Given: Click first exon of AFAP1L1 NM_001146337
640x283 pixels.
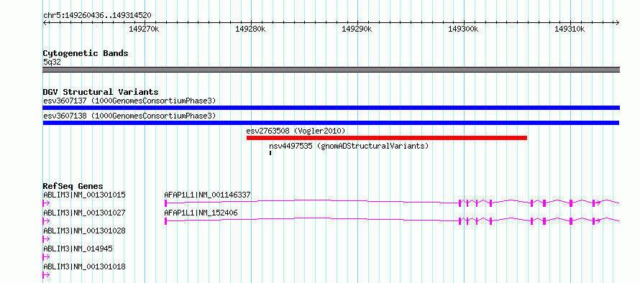Looking at the screenshot, I should pyautogui.click(x=165, y=203).
